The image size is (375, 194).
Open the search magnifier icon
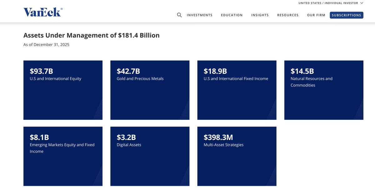tap(179, 15)
